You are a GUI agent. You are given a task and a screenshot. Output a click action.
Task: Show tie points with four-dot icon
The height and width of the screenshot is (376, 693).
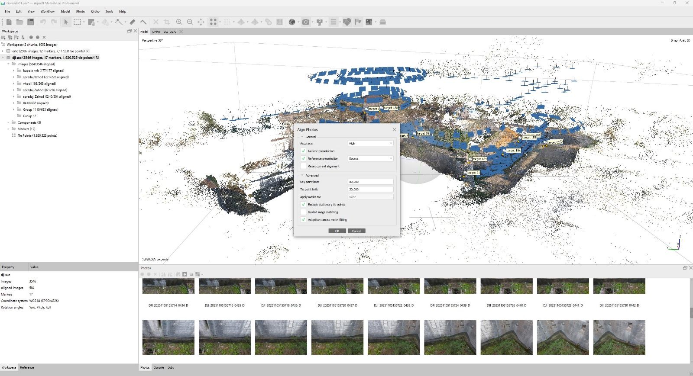(213, 22)
